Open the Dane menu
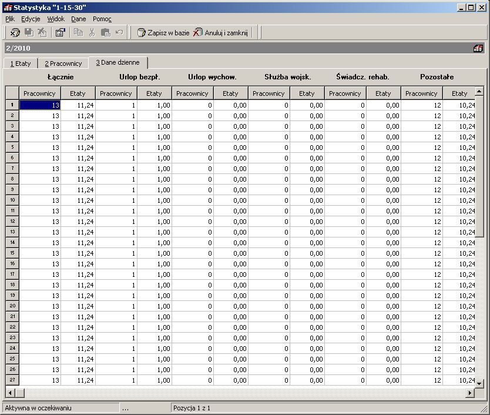 tap(79, 19)
